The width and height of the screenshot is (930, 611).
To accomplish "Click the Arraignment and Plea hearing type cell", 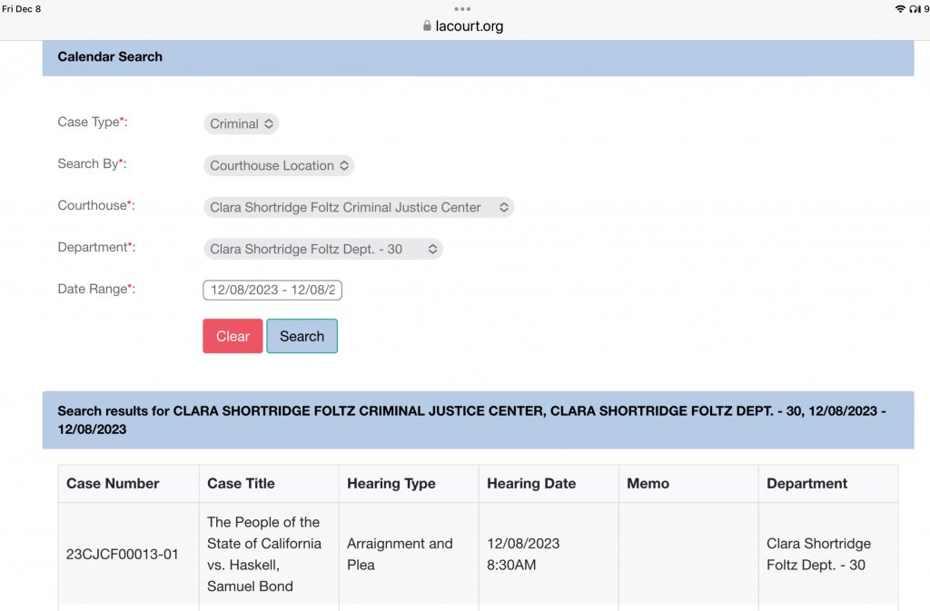I will pyautogui.click(x=400, y=554).
